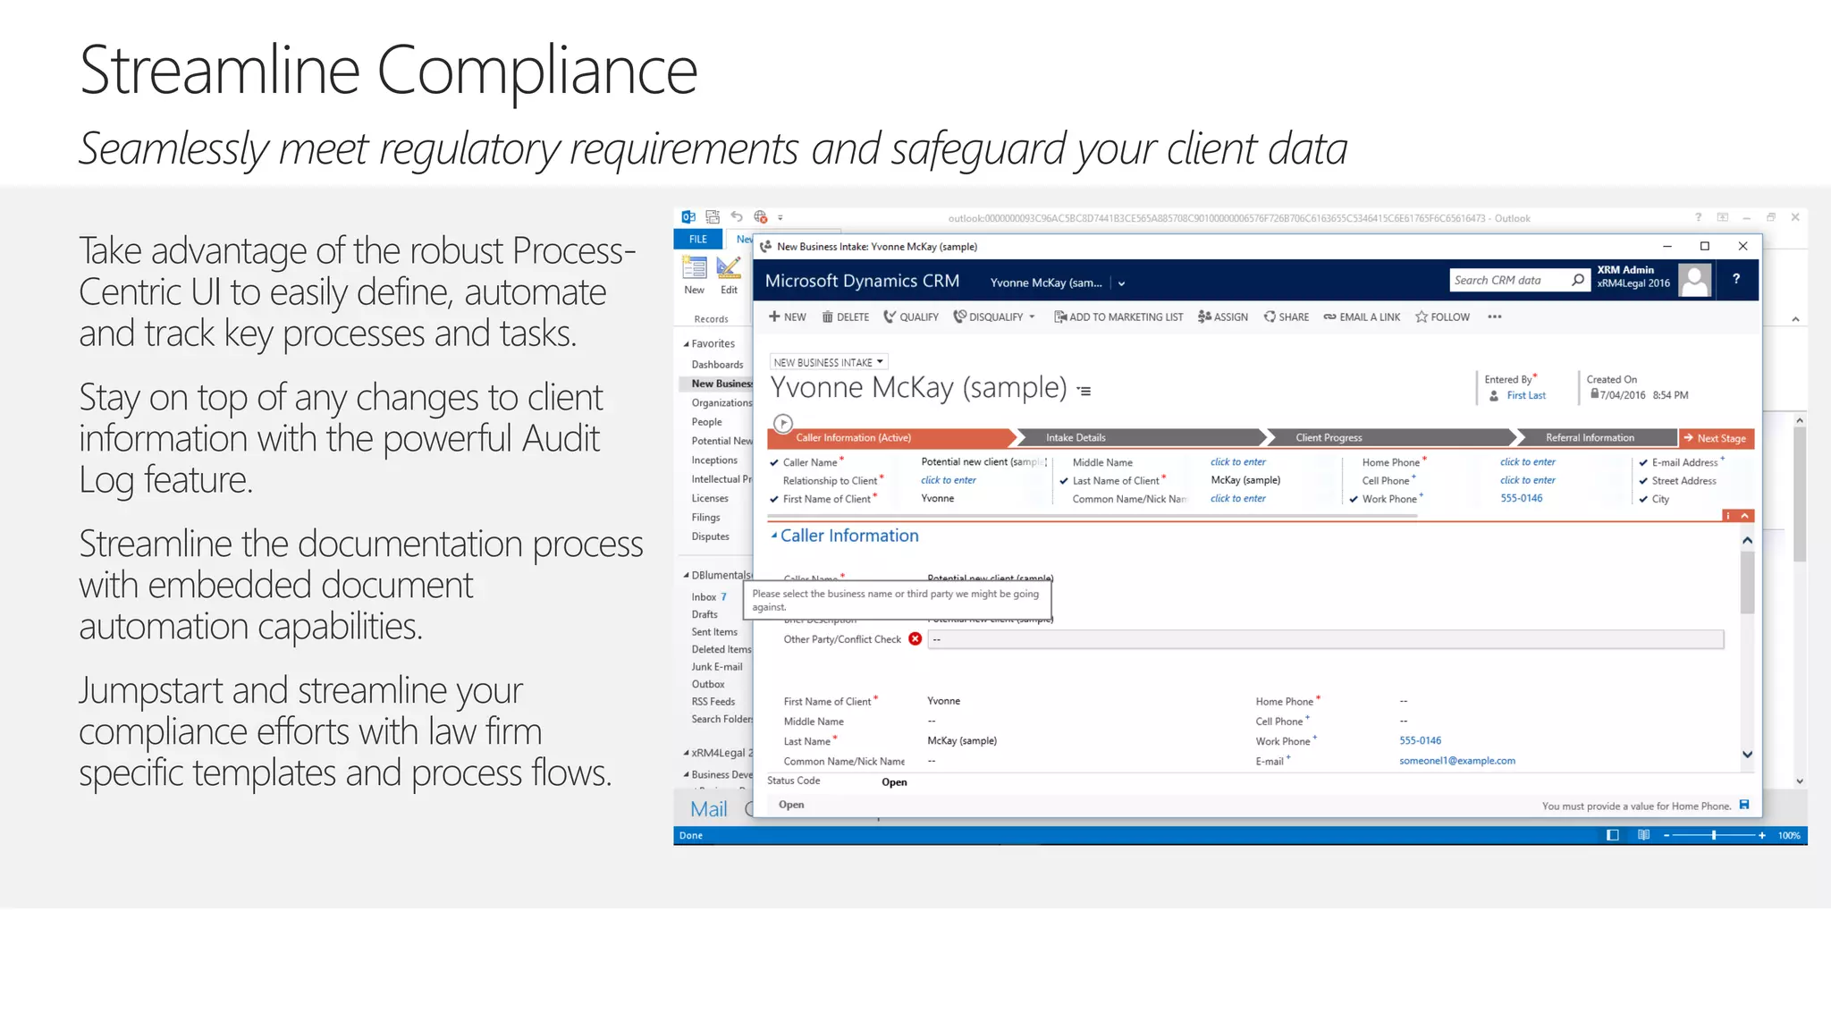
Task: Open the Inbox folder with 7 unread
Action: click(x=709, y=597)
